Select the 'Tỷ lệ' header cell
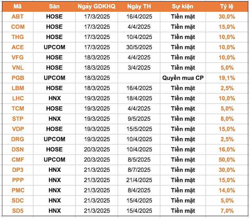The height and width of the screenshot is (218, 249). (227, 6)
